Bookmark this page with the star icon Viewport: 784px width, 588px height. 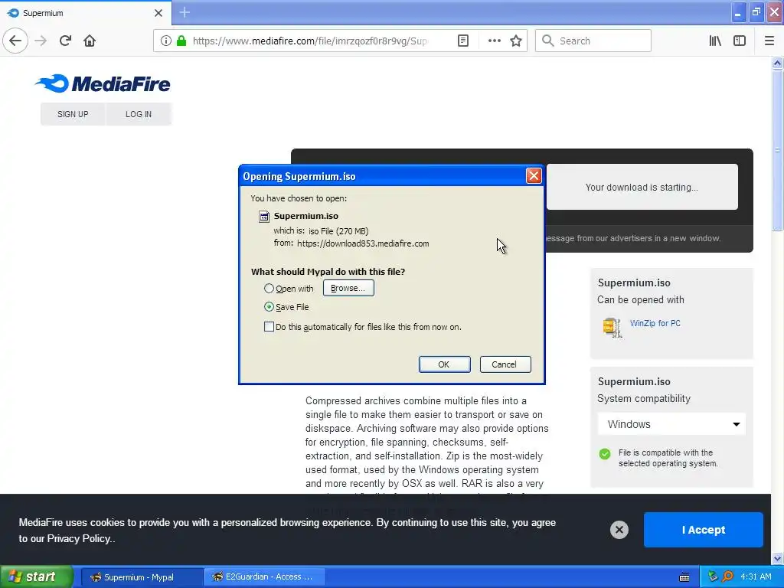click(516, 41)
